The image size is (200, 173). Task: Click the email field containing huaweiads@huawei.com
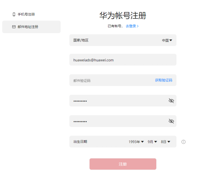pyautogui.click(x=123, y=60)
